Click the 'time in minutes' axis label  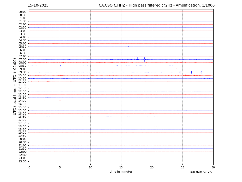[x=121, y=172]
